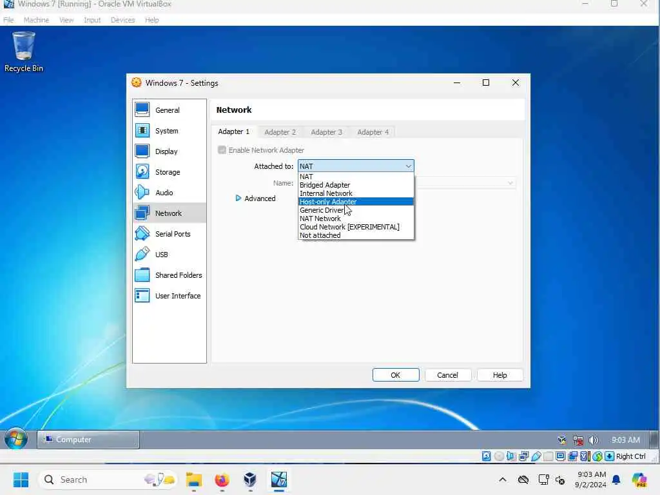Viewport: 660px width, 495px height.
Task: Click Help button in Settings dialog
Action: coord(500,375)
